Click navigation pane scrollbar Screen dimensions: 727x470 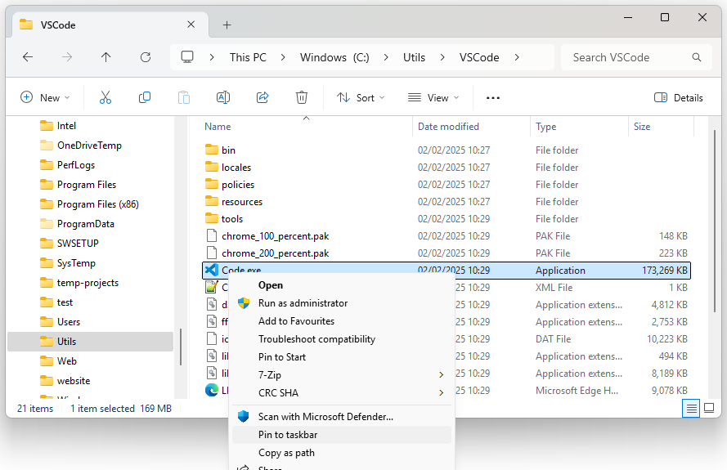coord(181,347)
